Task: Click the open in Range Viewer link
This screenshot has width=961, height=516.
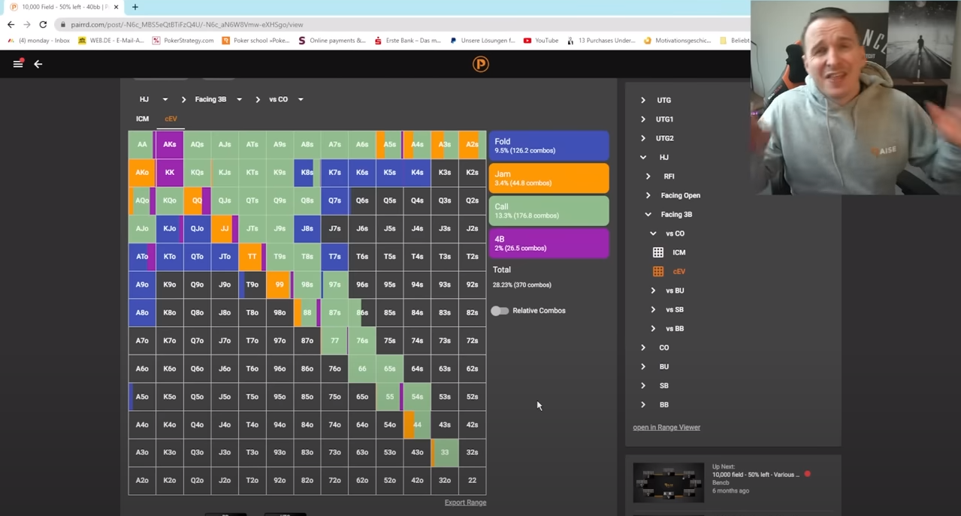Action: point(666,427)
